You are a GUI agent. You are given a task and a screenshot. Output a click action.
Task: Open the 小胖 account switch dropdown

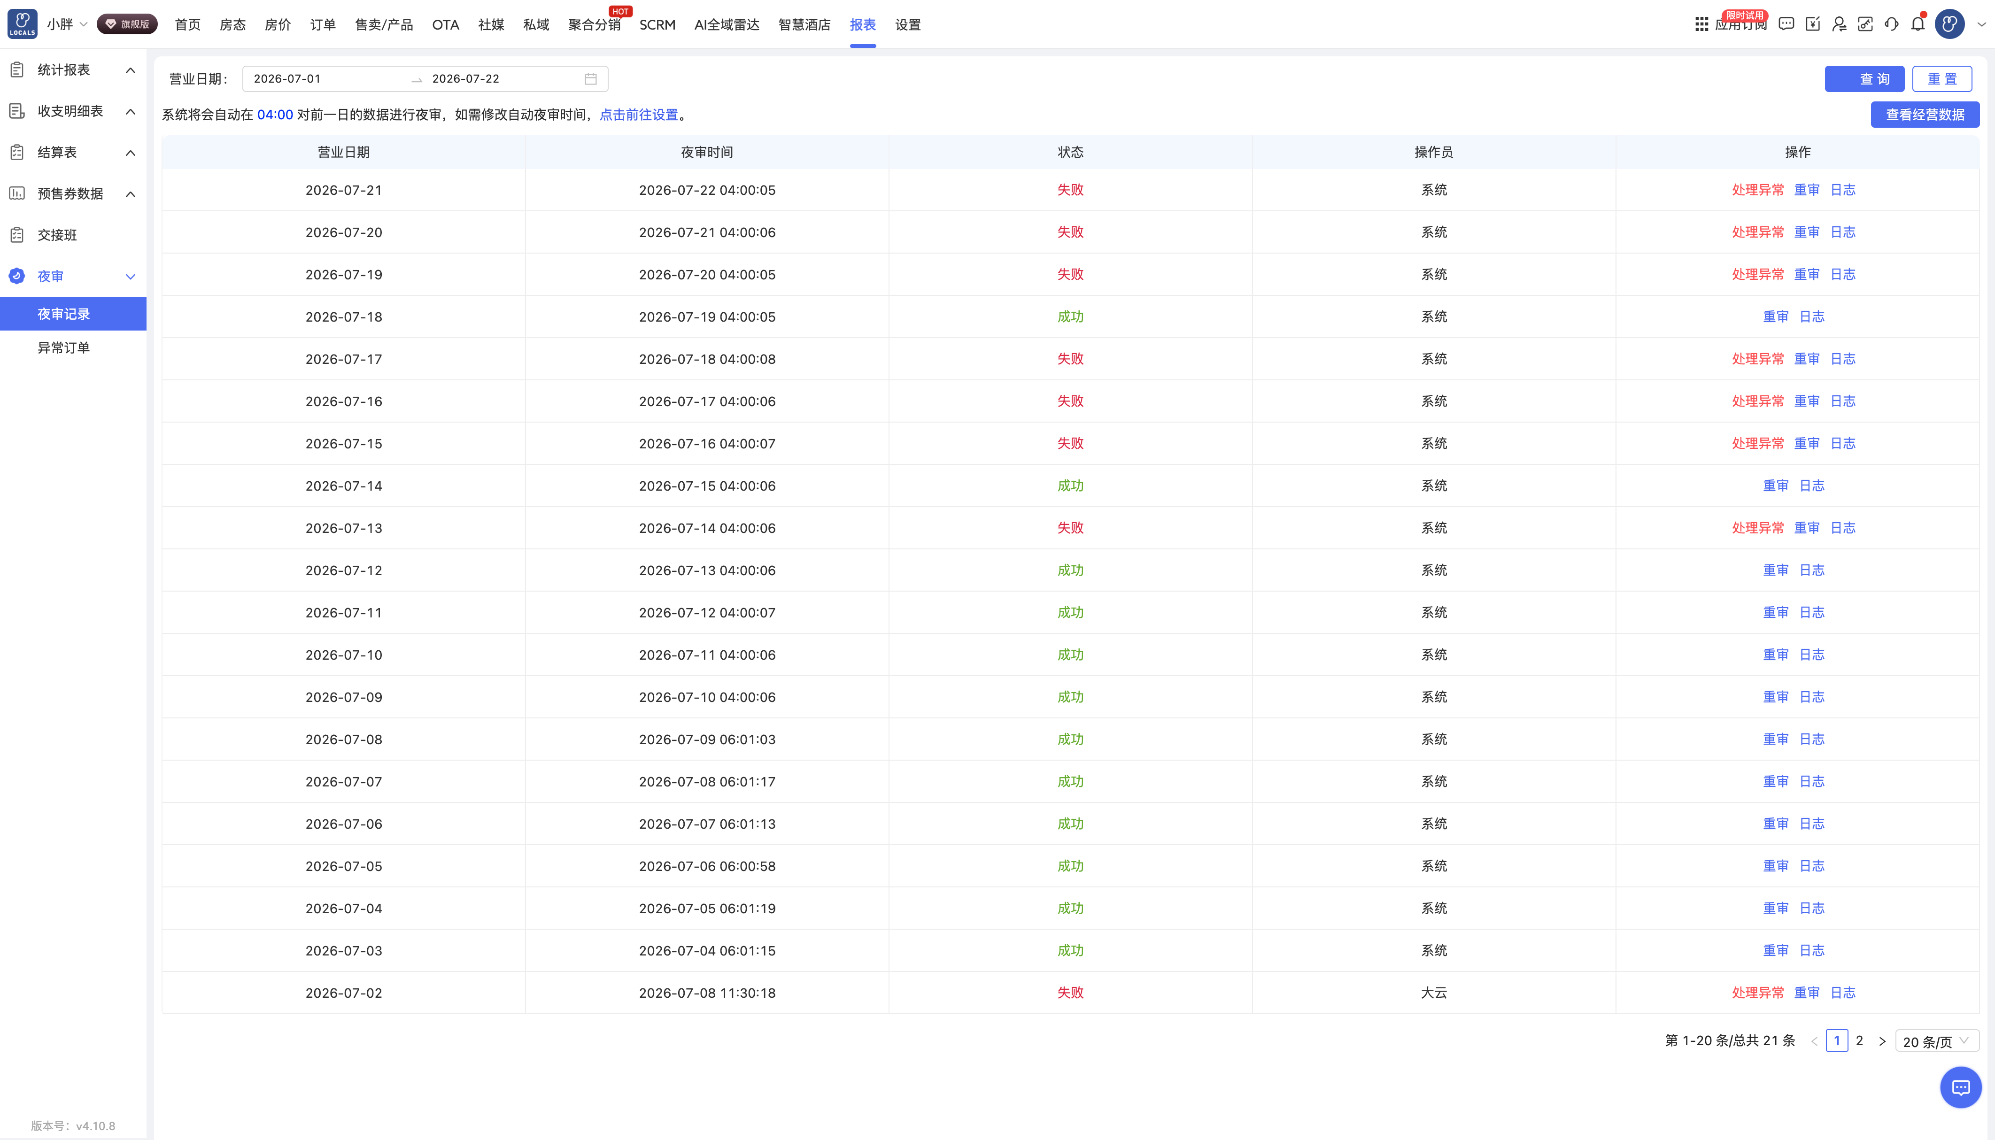[67, 24]
